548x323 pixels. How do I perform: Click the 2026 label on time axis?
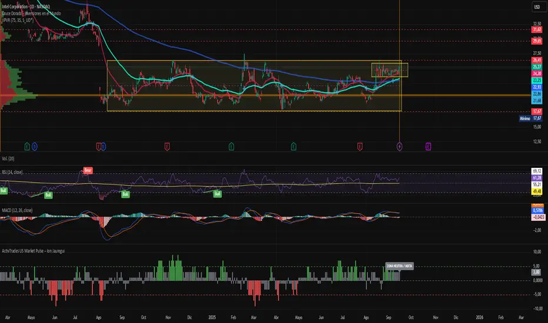480,317
